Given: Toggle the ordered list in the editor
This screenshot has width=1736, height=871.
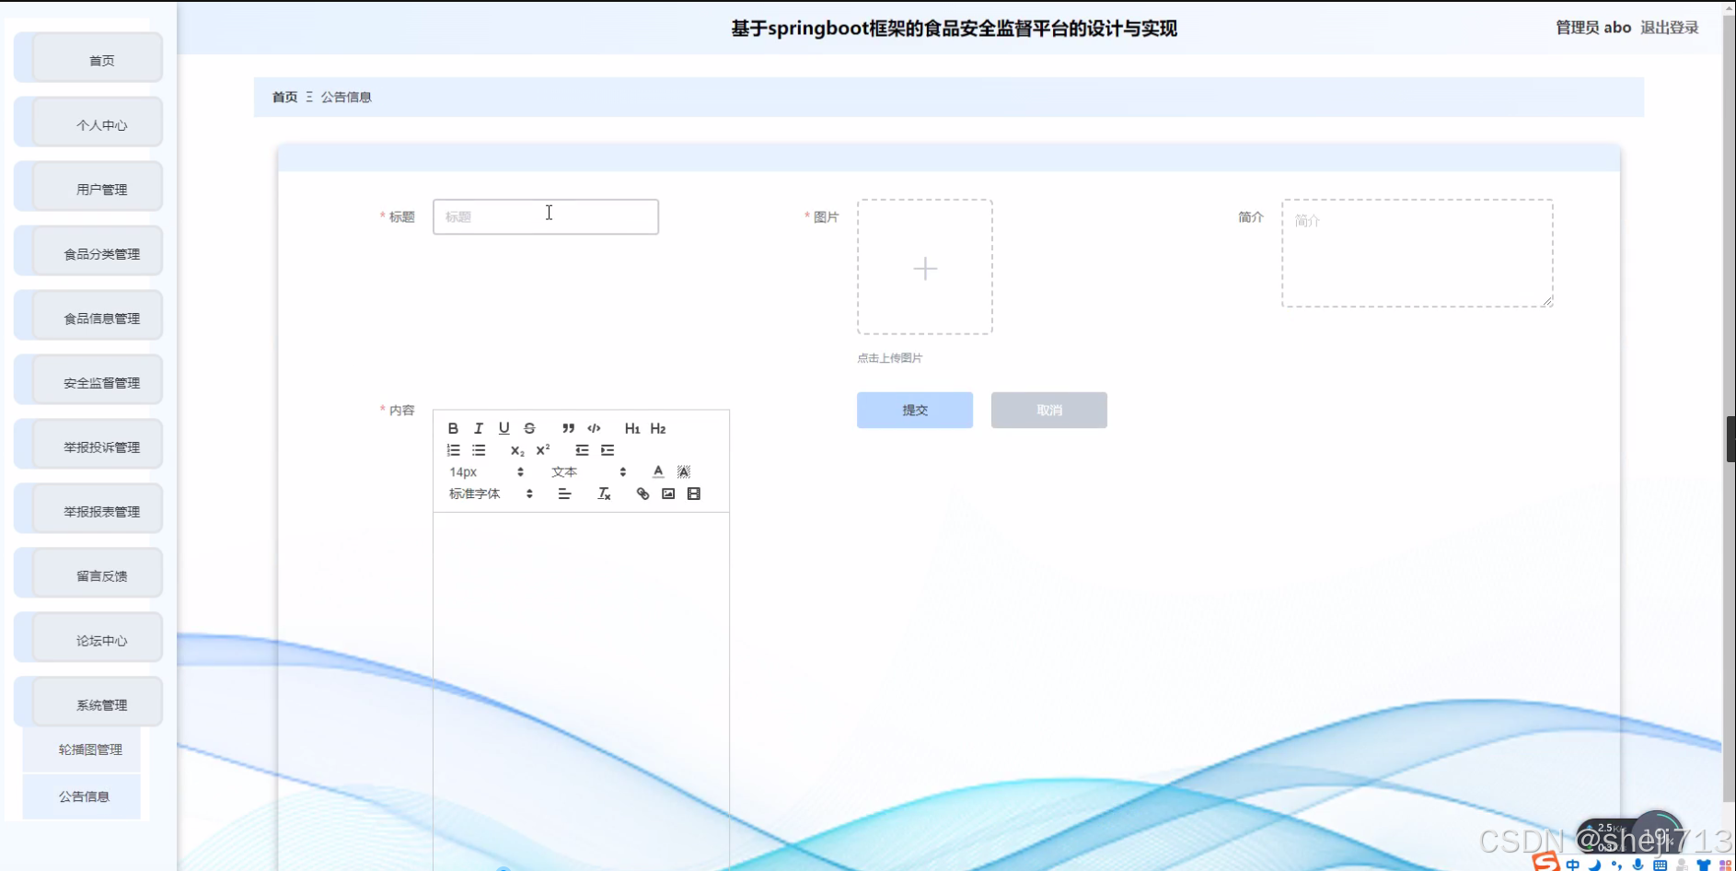Looking at the screenshot, I should (x=453, y=450).
